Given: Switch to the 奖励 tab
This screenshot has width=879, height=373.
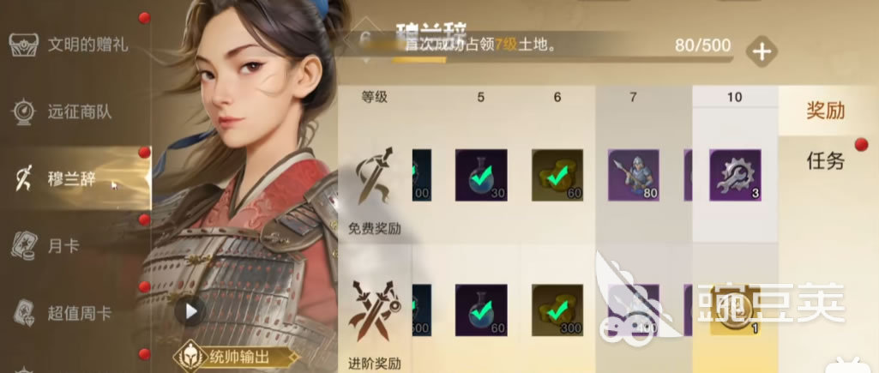Looking at the screenshot, I should (825, 111).
